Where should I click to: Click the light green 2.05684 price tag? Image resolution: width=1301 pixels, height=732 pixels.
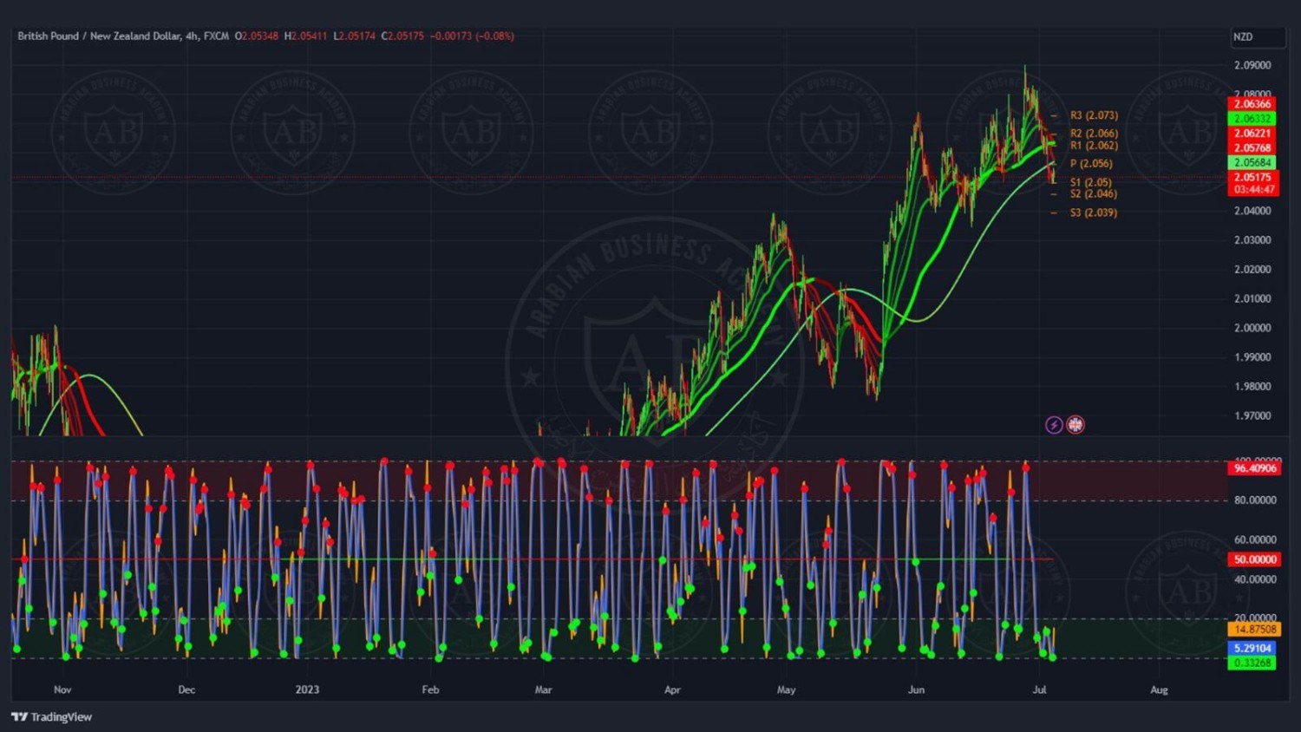pos(1252,163)
